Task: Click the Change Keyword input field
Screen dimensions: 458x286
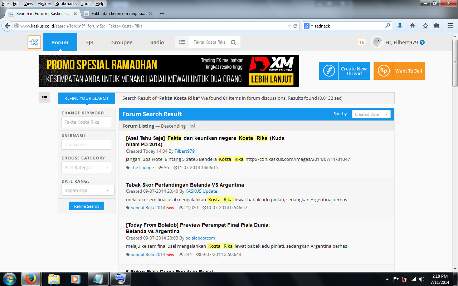Action: tap(86, 122)
